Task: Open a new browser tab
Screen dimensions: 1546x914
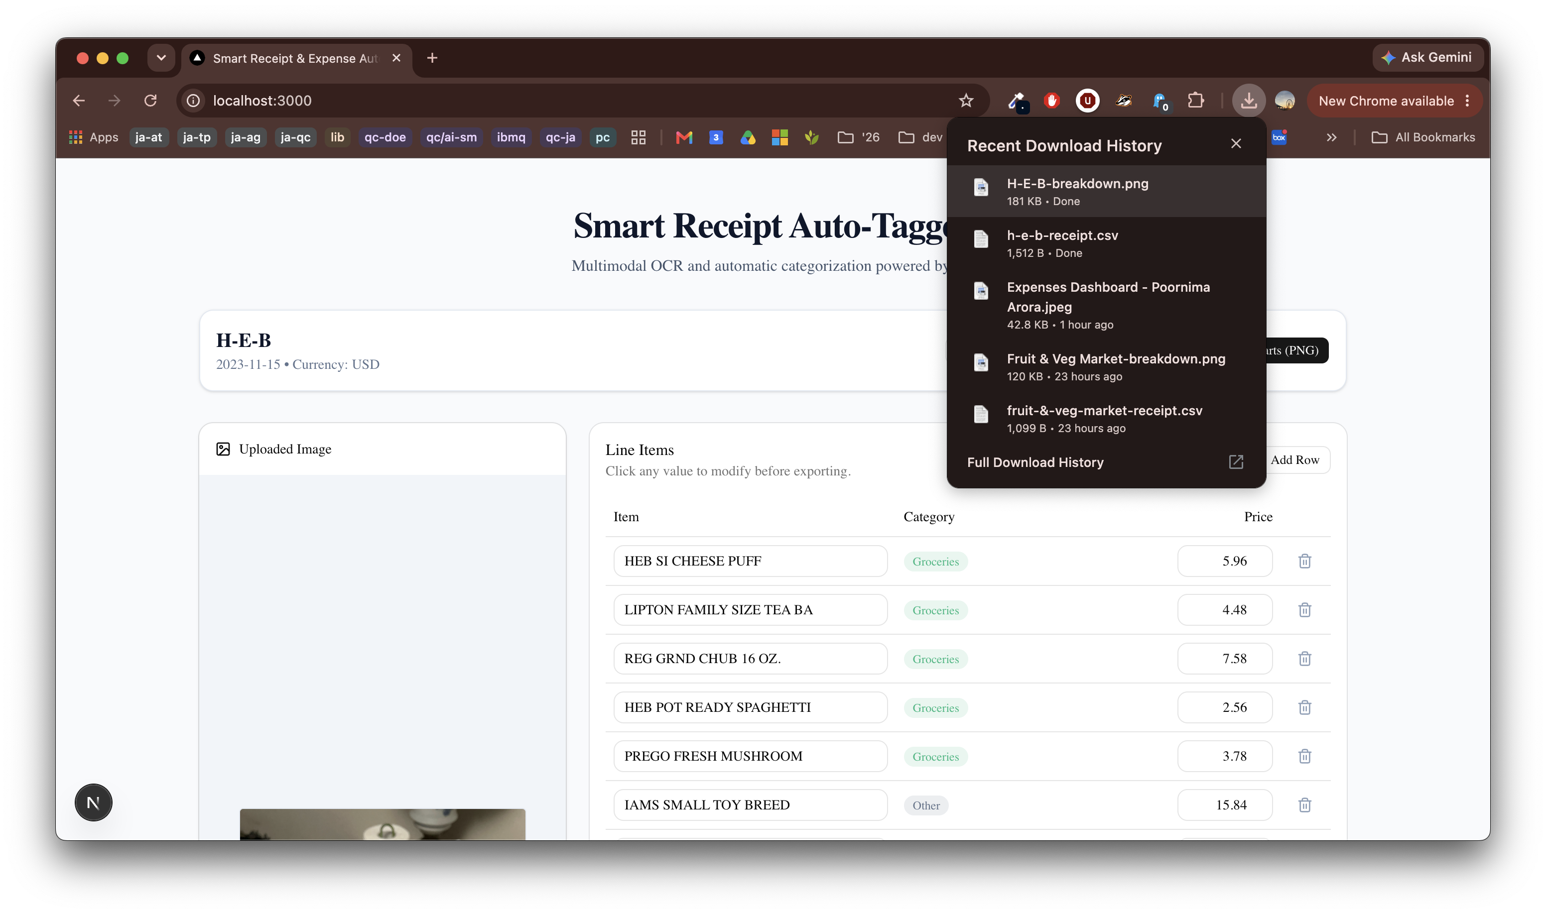Action: tap(432, 58)
